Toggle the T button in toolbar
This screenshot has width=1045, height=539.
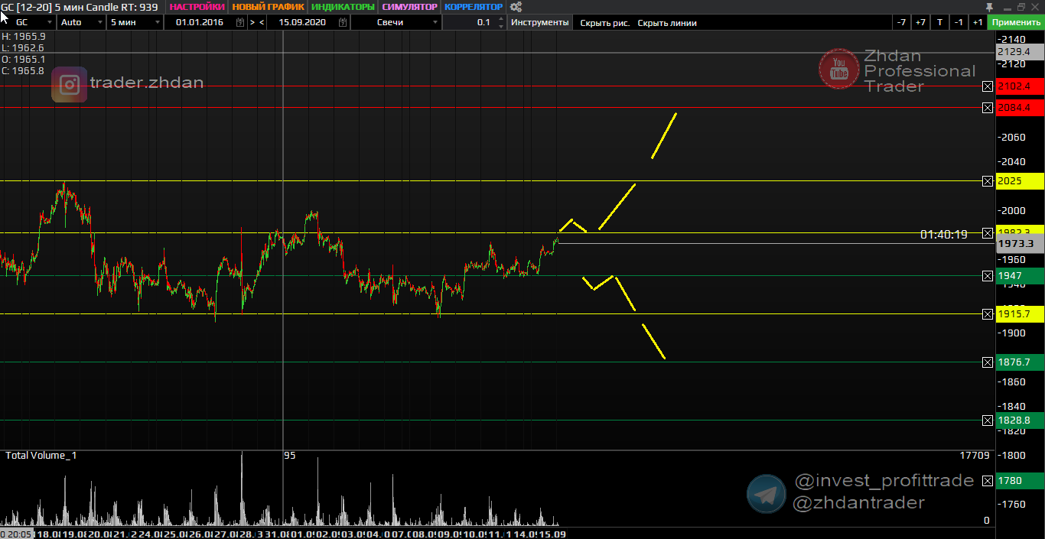(939, 22)
